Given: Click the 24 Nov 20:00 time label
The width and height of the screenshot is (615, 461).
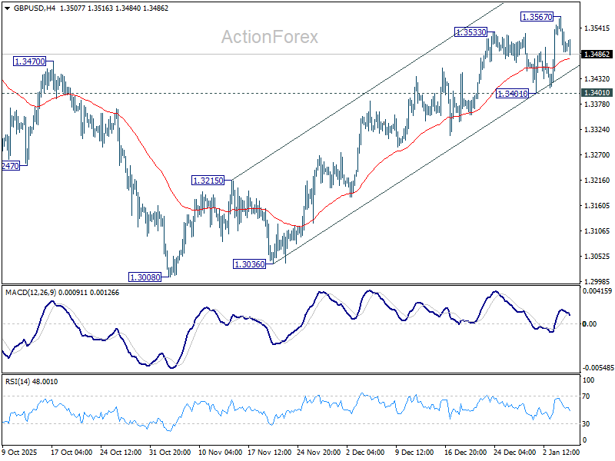Looking at the screenshot, I should tap(318, 452).
